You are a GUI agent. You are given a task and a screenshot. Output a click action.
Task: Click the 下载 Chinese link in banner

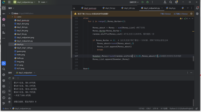click(x=165, y=14)
